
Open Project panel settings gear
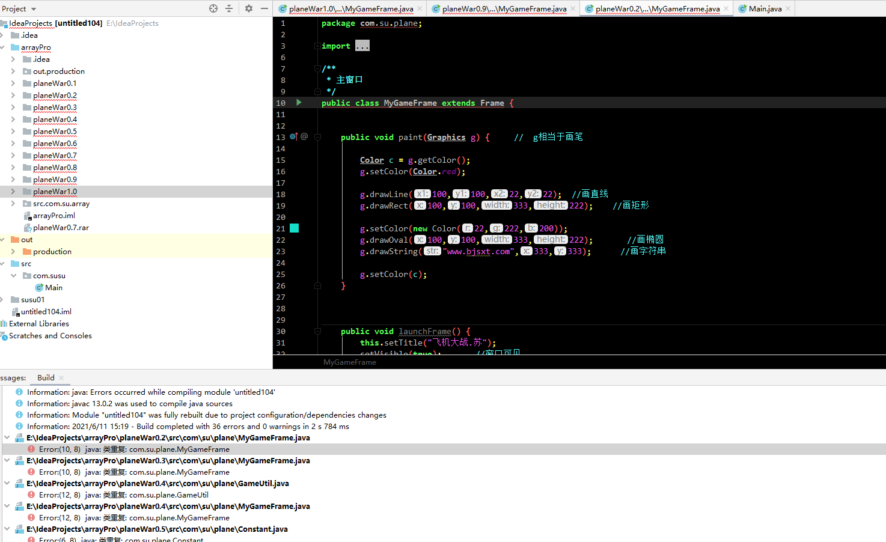click(x=249, y=8)
